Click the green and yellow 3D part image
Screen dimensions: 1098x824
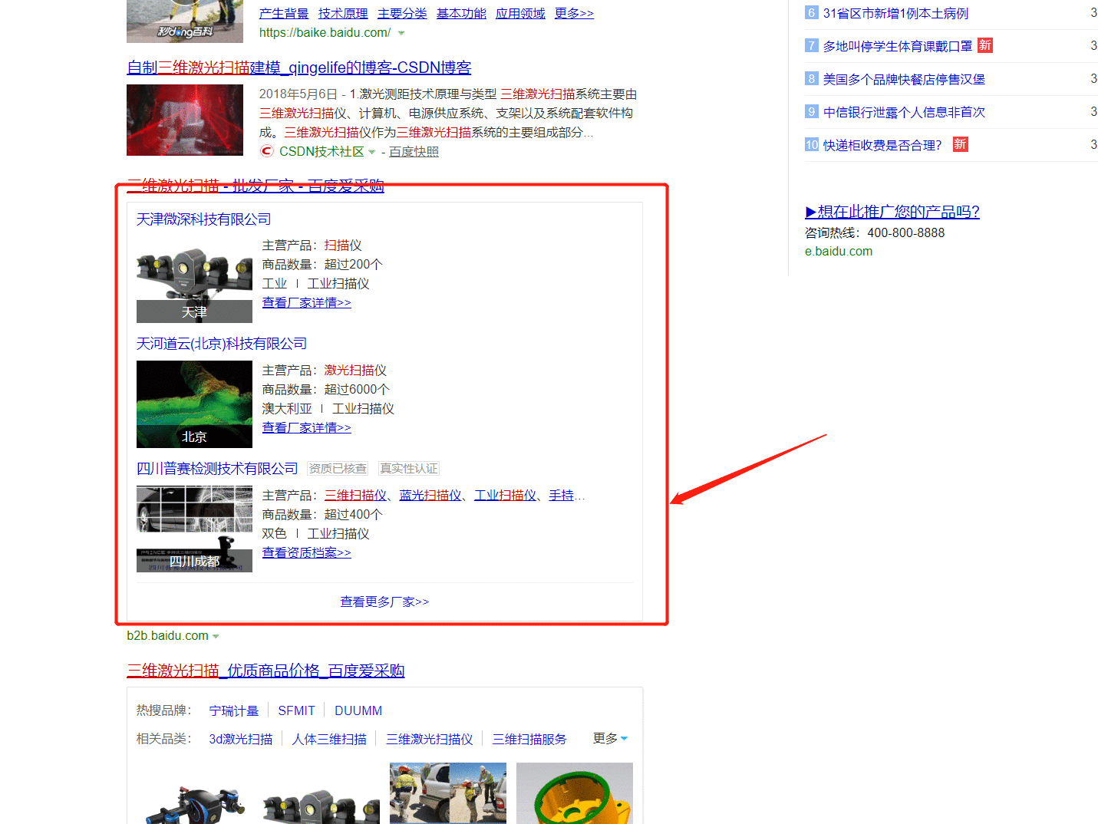click(x=575, y=793)
